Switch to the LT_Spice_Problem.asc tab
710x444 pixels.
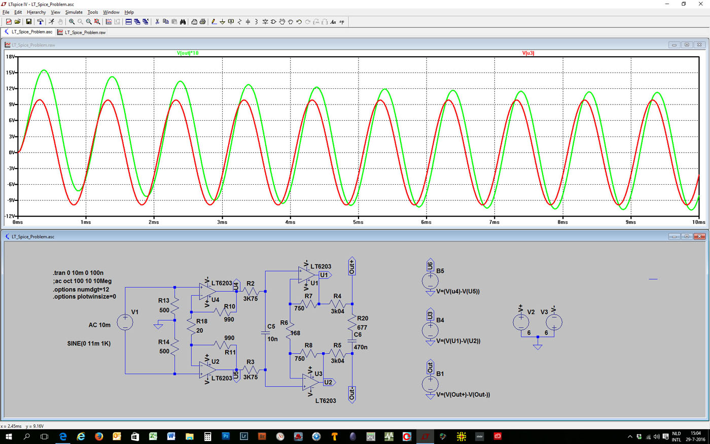point(28,32)
